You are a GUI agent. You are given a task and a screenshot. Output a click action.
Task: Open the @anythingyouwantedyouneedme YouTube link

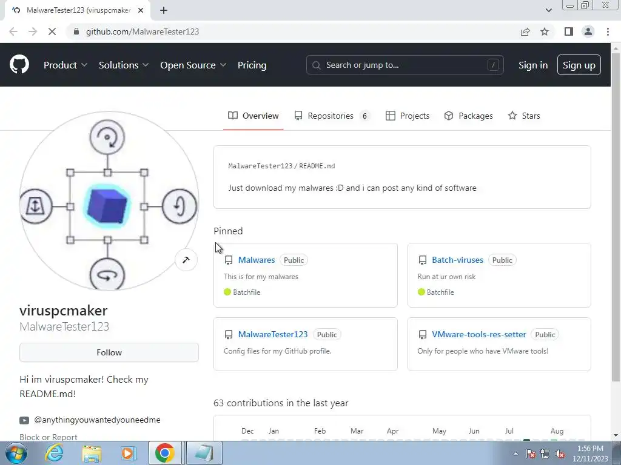tap(98, 420)
